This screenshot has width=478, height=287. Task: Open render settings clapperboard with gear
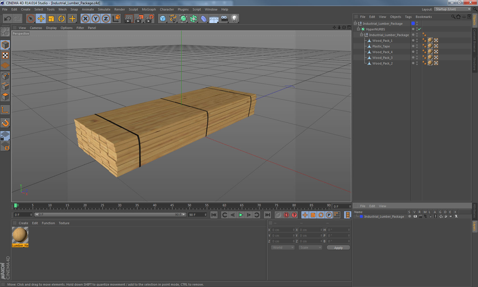click(x=149, y=19)
